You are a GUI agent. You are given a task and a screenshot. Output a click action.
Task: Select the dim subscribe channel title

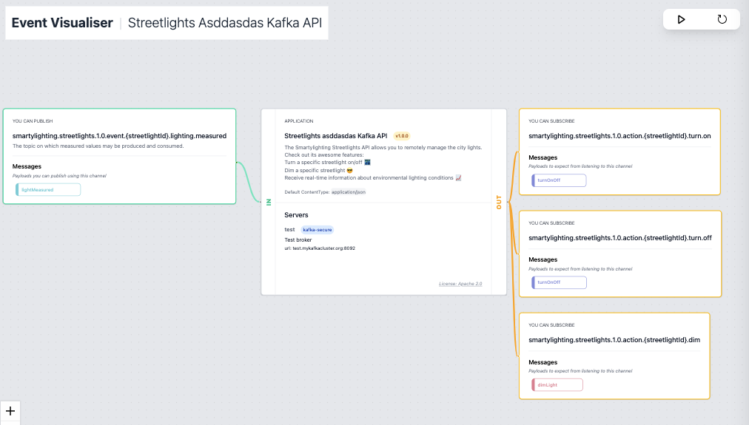(x=614, y=340)
